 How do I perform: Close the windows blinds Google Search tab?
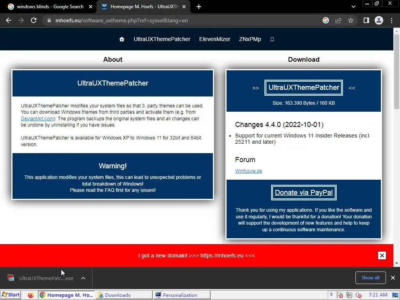[x=91, y=7]
